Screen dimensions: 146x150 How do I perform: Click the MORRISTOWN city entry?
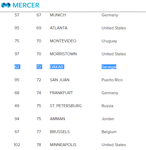[x=63, y=54]
